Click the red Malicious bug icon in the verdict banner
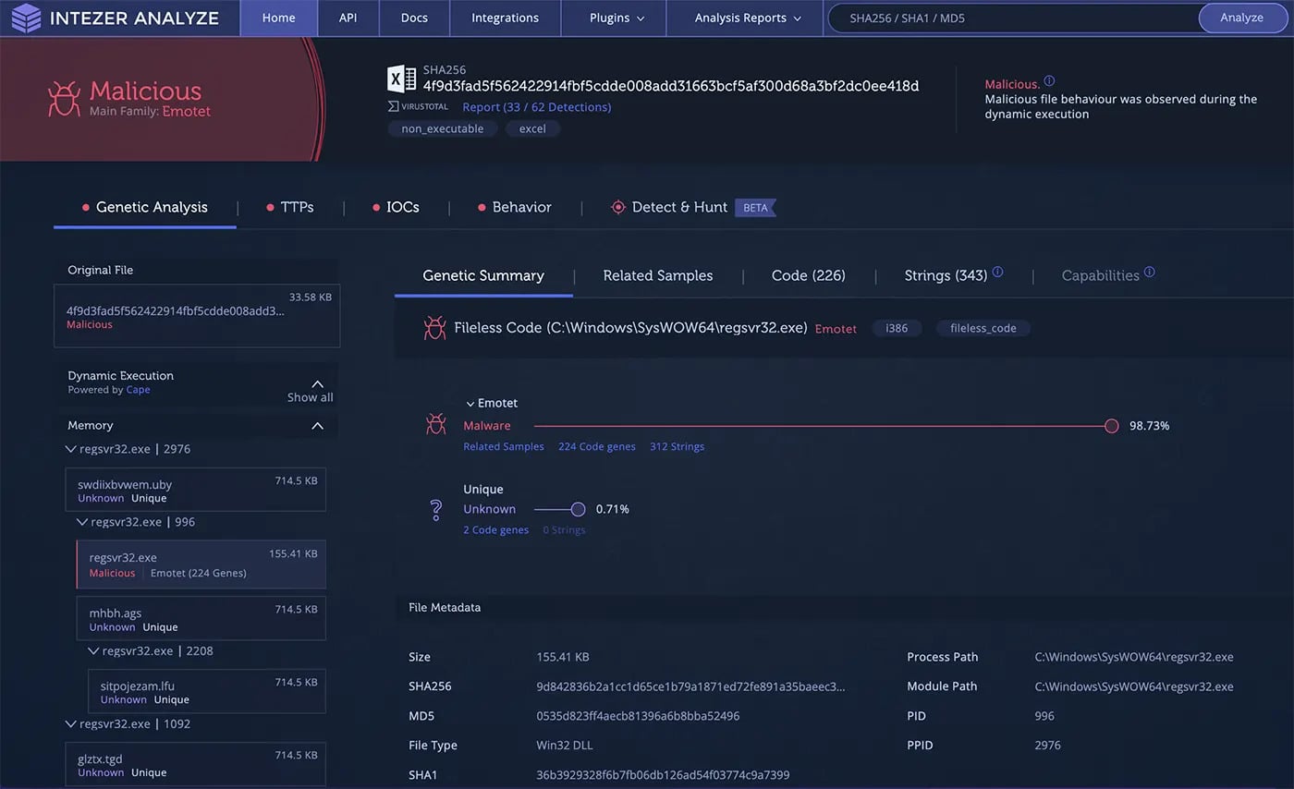Viewport: 1294px width, 789px height. coord(64,99)
